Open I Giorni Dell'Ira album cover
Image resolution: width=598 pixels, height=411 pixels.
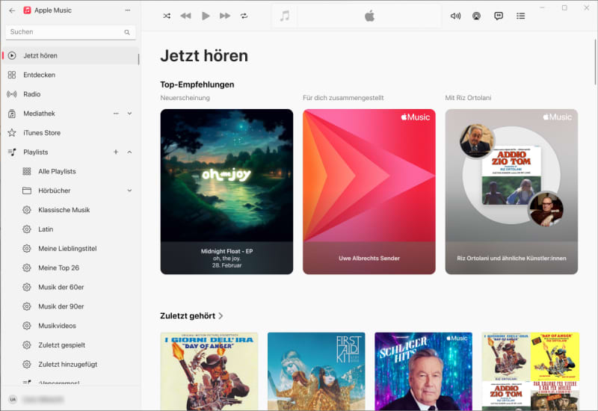point(209,371)
